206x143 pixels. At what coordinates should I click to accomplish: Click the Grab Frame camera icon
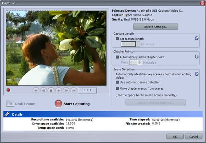click(x=10, y=104)
